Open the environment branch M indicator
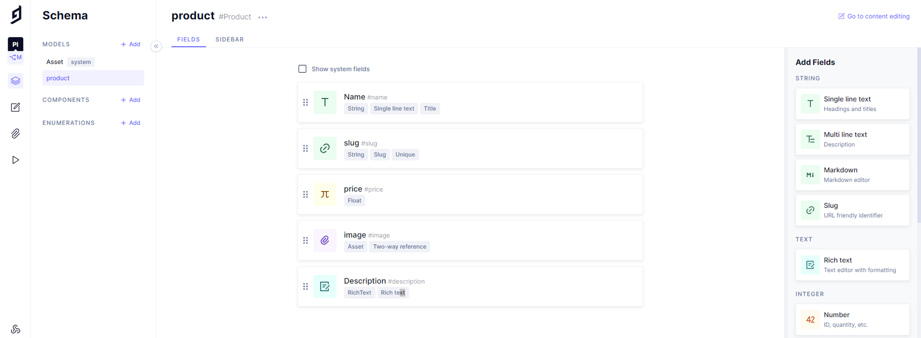The width and height of the screenshot is (921, 338). 16,57
